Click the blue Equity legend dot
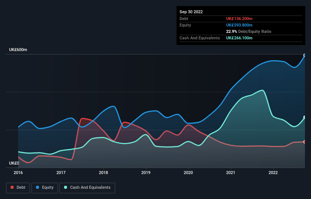The height and width of the screenshot is (199, 311). [38, 187]
